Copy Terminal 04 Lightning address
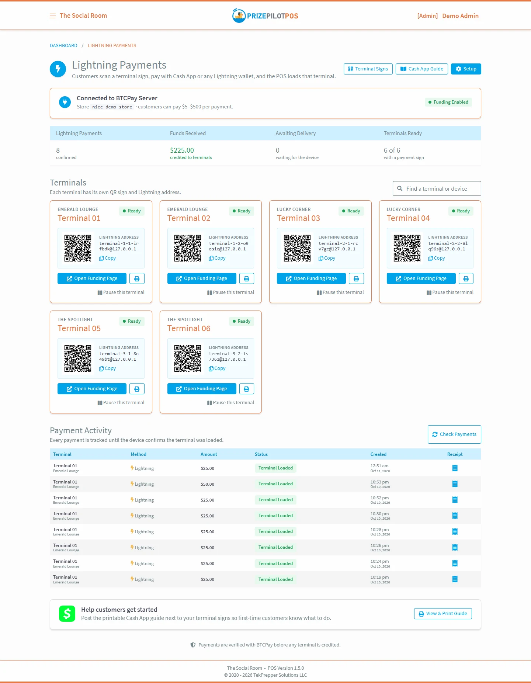The height and width of the screenshot is (683, 531). coord(437,258)
